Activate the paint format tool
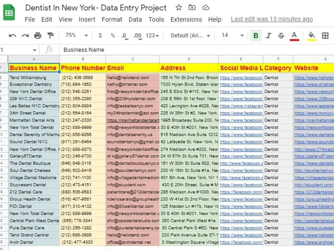 tap(50, 36)
